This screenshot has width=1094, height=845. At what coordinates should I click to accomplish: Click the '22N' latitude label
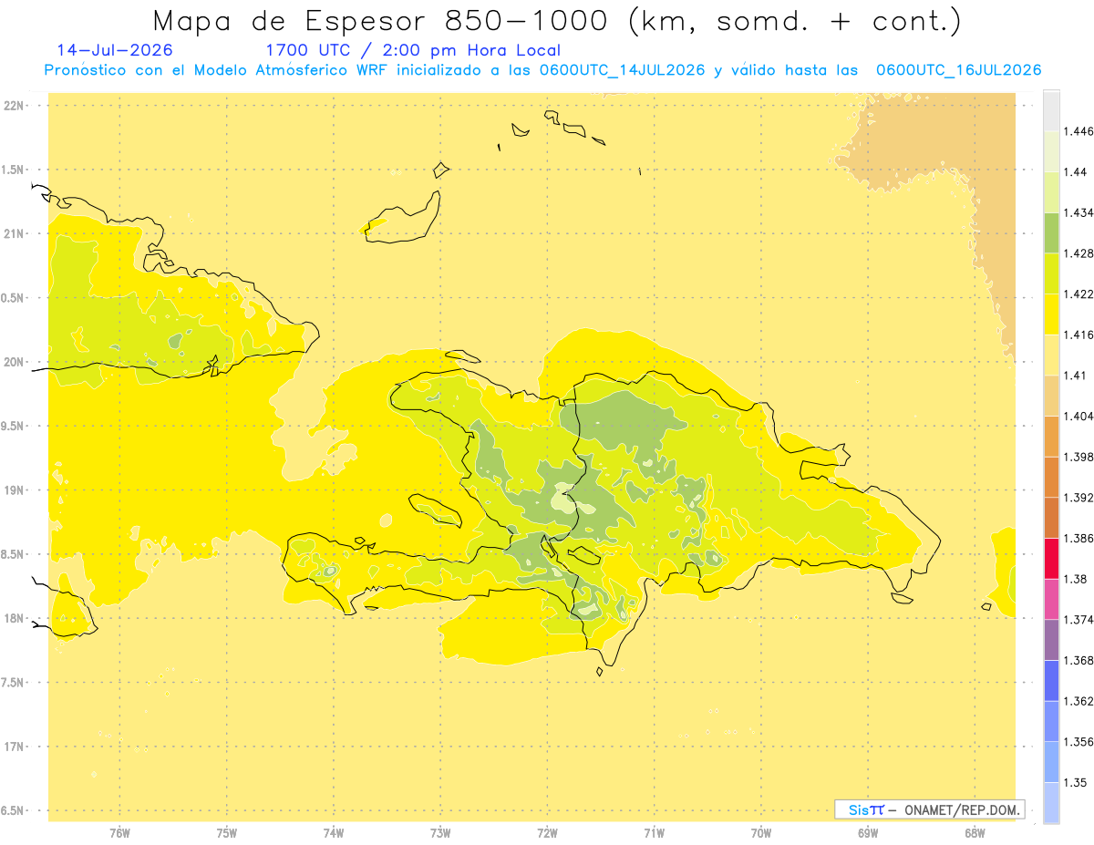coord(14,106)
